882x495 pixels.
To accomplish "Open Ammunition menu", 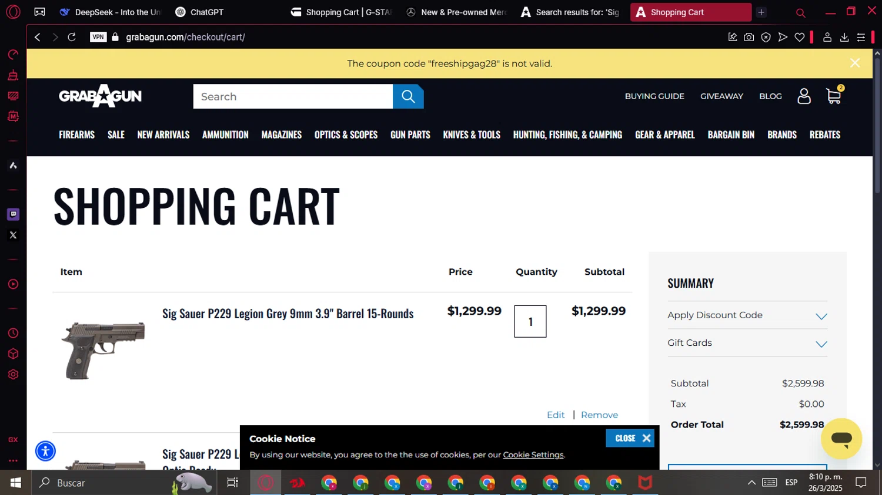I will (225, 134).
